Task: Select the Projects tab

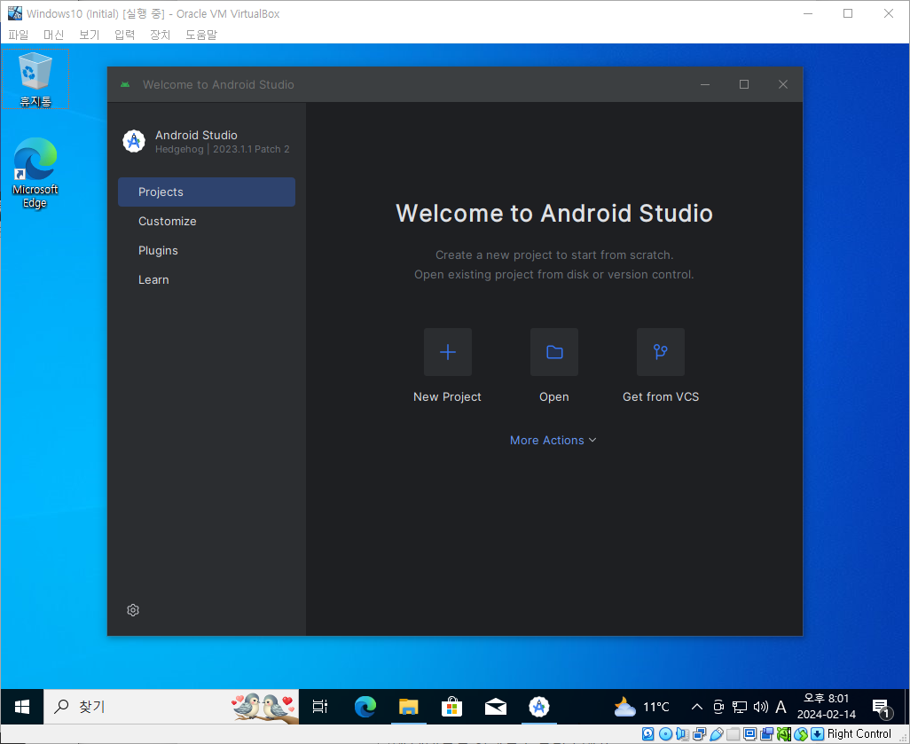Action: tap(207, 192)
